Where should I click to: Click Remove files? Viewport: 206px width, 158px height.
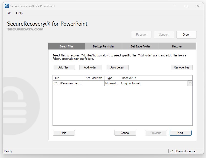182,67
